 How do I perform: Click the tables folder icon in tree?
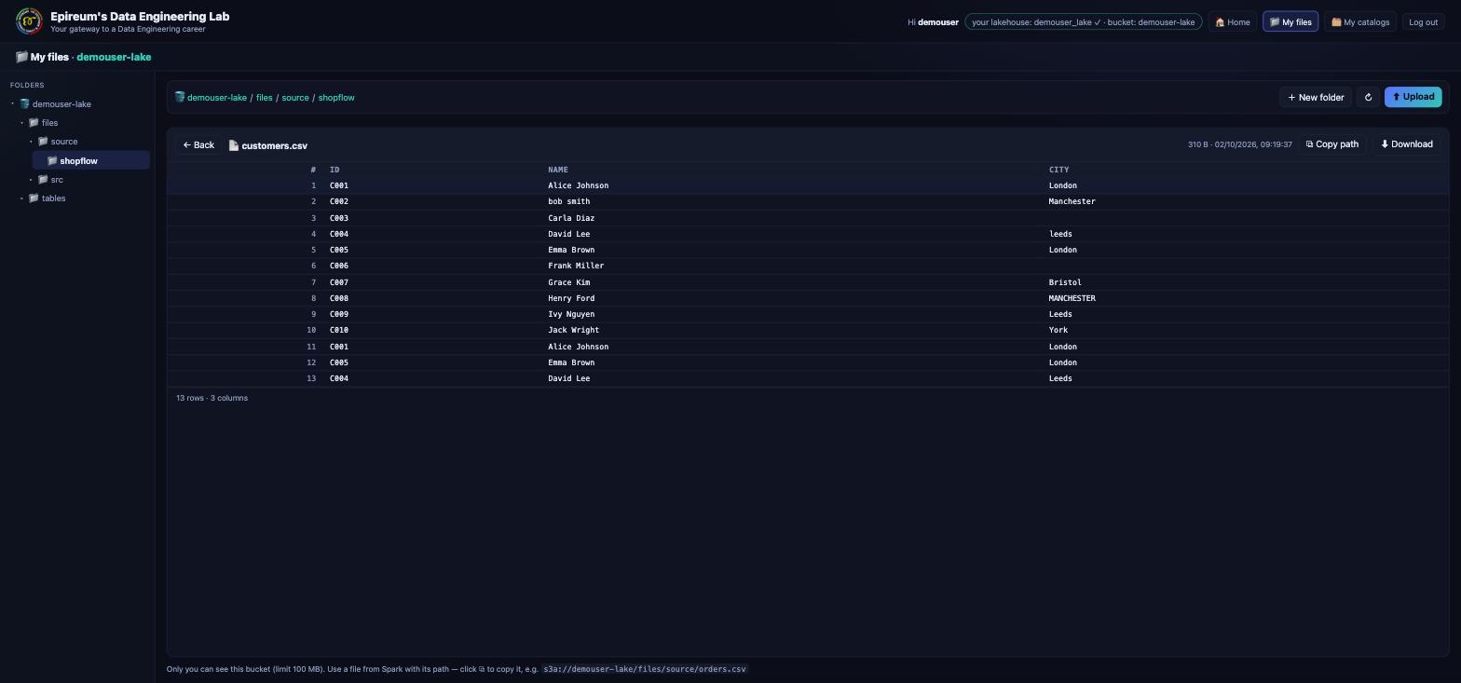click(x=34, y=198)
